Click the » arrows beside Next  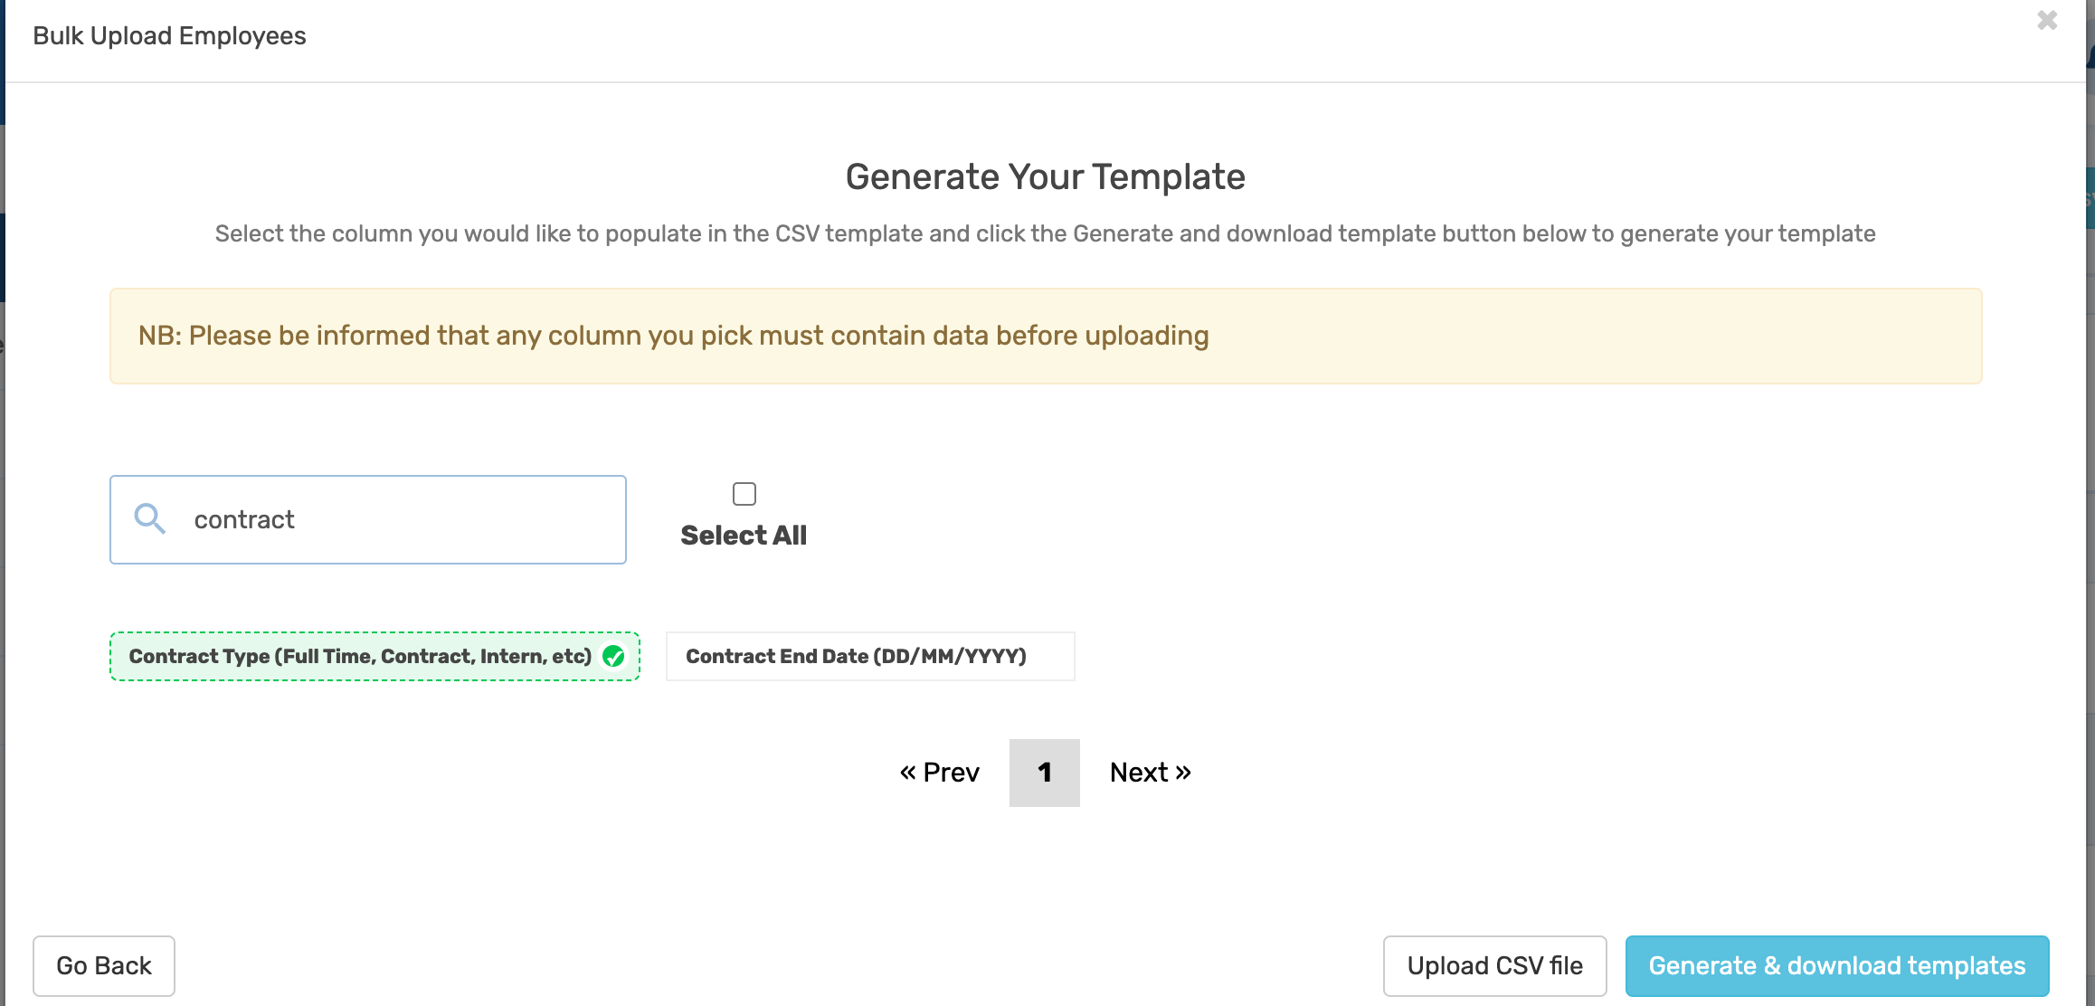pos(1183,773)
